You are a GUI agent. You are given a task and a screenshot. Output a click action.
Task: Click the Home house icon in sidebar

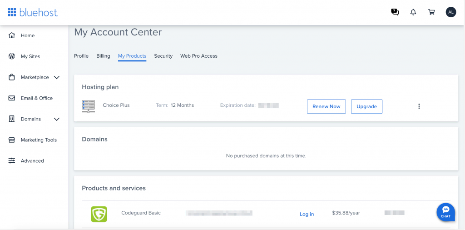pos(12,35)
